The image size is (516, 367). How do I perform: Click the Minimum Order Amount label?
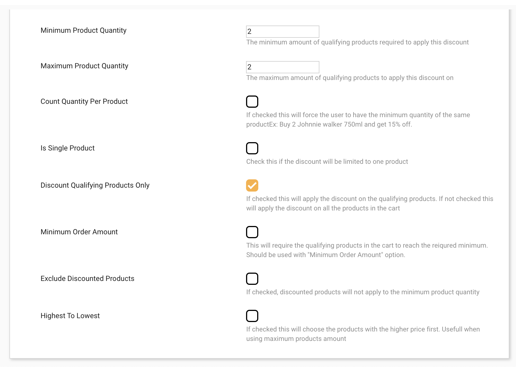[79, 232]
